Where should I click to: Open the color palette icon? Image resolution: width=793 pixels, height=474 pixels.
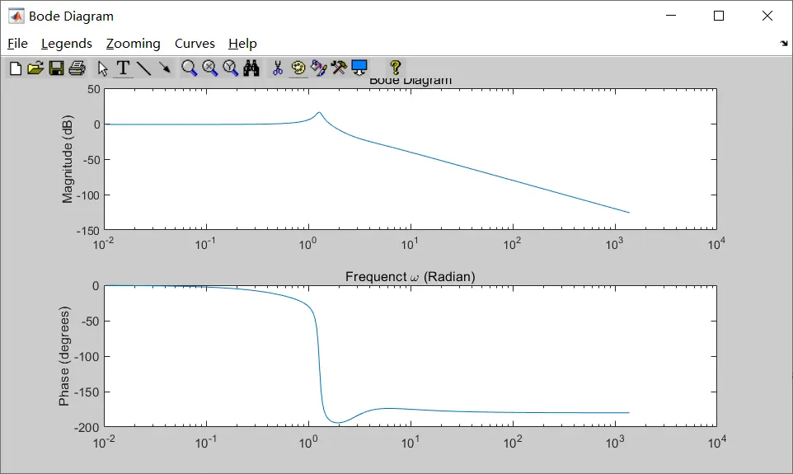click(x=298, y=68)
